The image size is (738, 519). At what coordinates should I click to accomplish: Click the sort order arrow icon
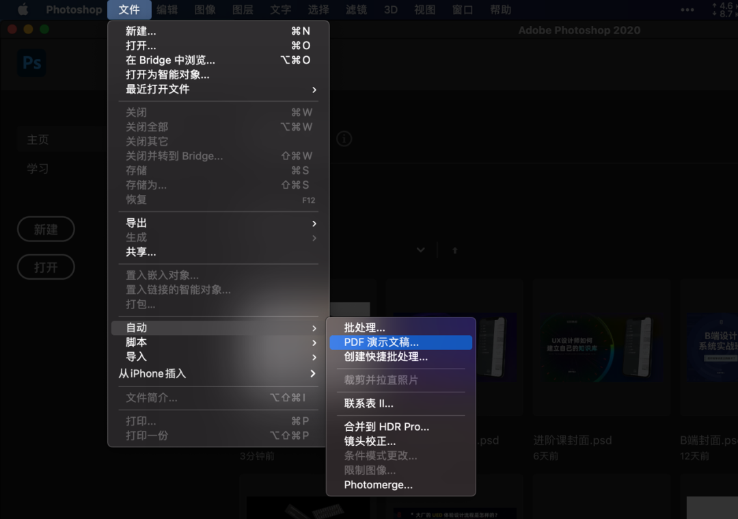point(454,250)
